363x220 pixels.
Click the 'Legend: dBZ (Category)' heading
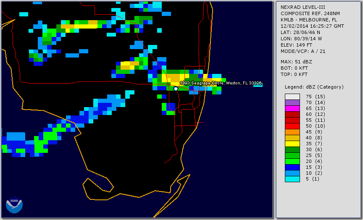tap(314, 87)
